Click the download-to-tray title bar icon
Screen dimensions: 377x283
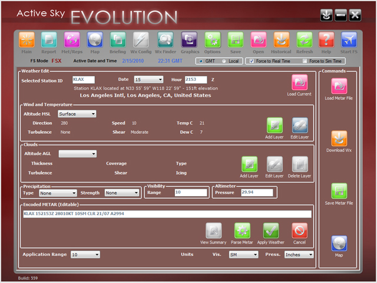coord(326,15)
